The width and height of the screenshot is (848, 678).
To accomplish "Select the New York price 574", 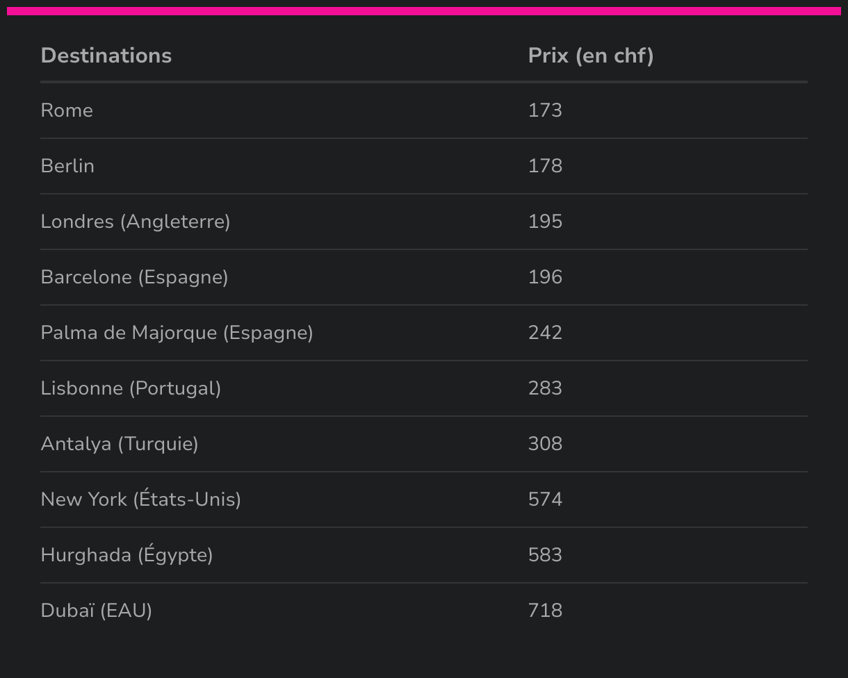I will 545,499.
